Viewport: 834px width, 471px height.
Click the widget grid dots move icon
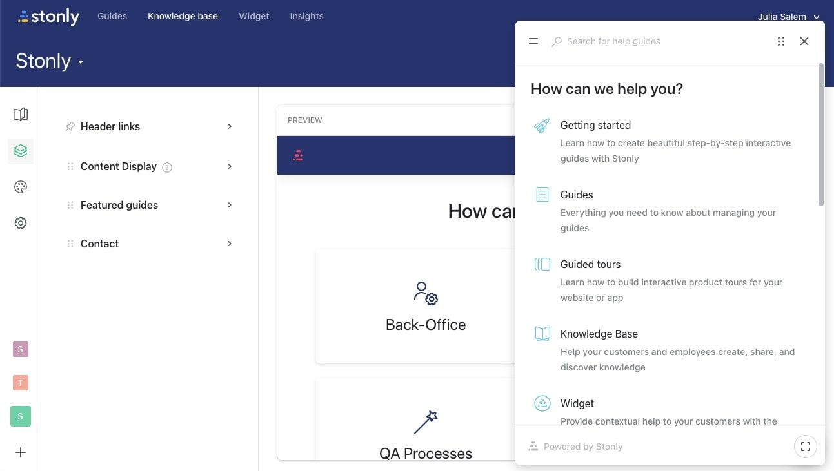[x=781, y=41]
